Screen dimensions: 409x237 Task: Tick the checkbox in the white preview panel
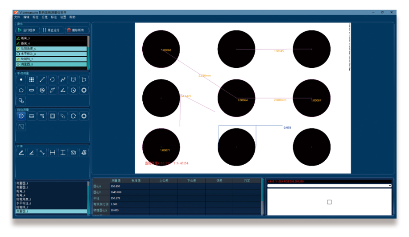pos(329,202)
